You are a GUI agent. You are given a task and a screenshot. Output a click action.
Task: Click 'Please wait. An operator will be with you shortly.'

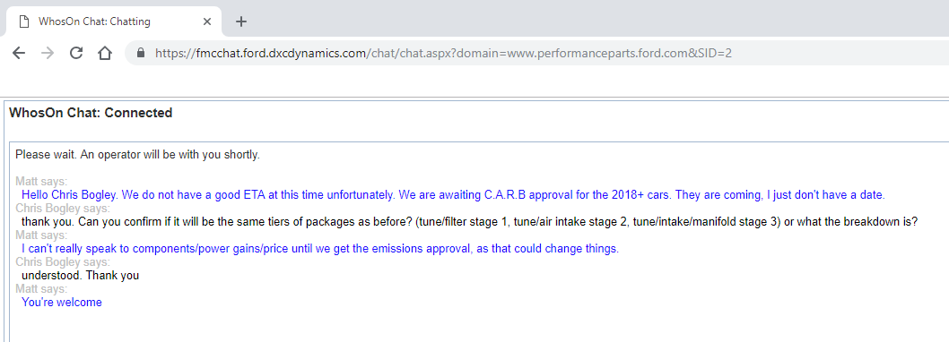[x=137, y=155]
